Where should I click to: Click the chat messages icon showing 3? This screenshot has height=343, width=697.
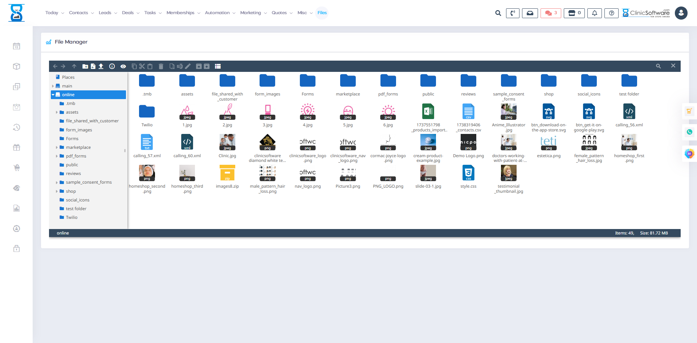pyautogui.click(x=550, y=13)
